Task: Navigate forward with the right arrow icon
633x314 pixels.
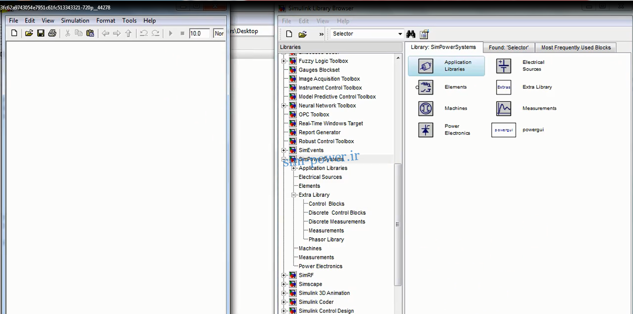Action: click(116, 33)
